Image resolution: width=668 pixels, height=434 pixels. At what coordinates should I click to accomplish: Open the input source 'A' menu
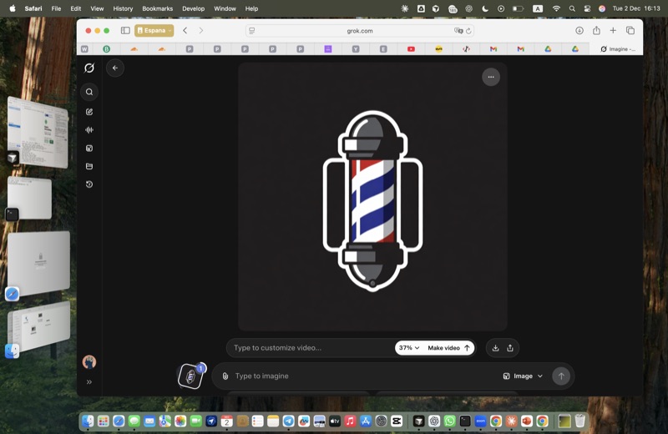[538, 8]
